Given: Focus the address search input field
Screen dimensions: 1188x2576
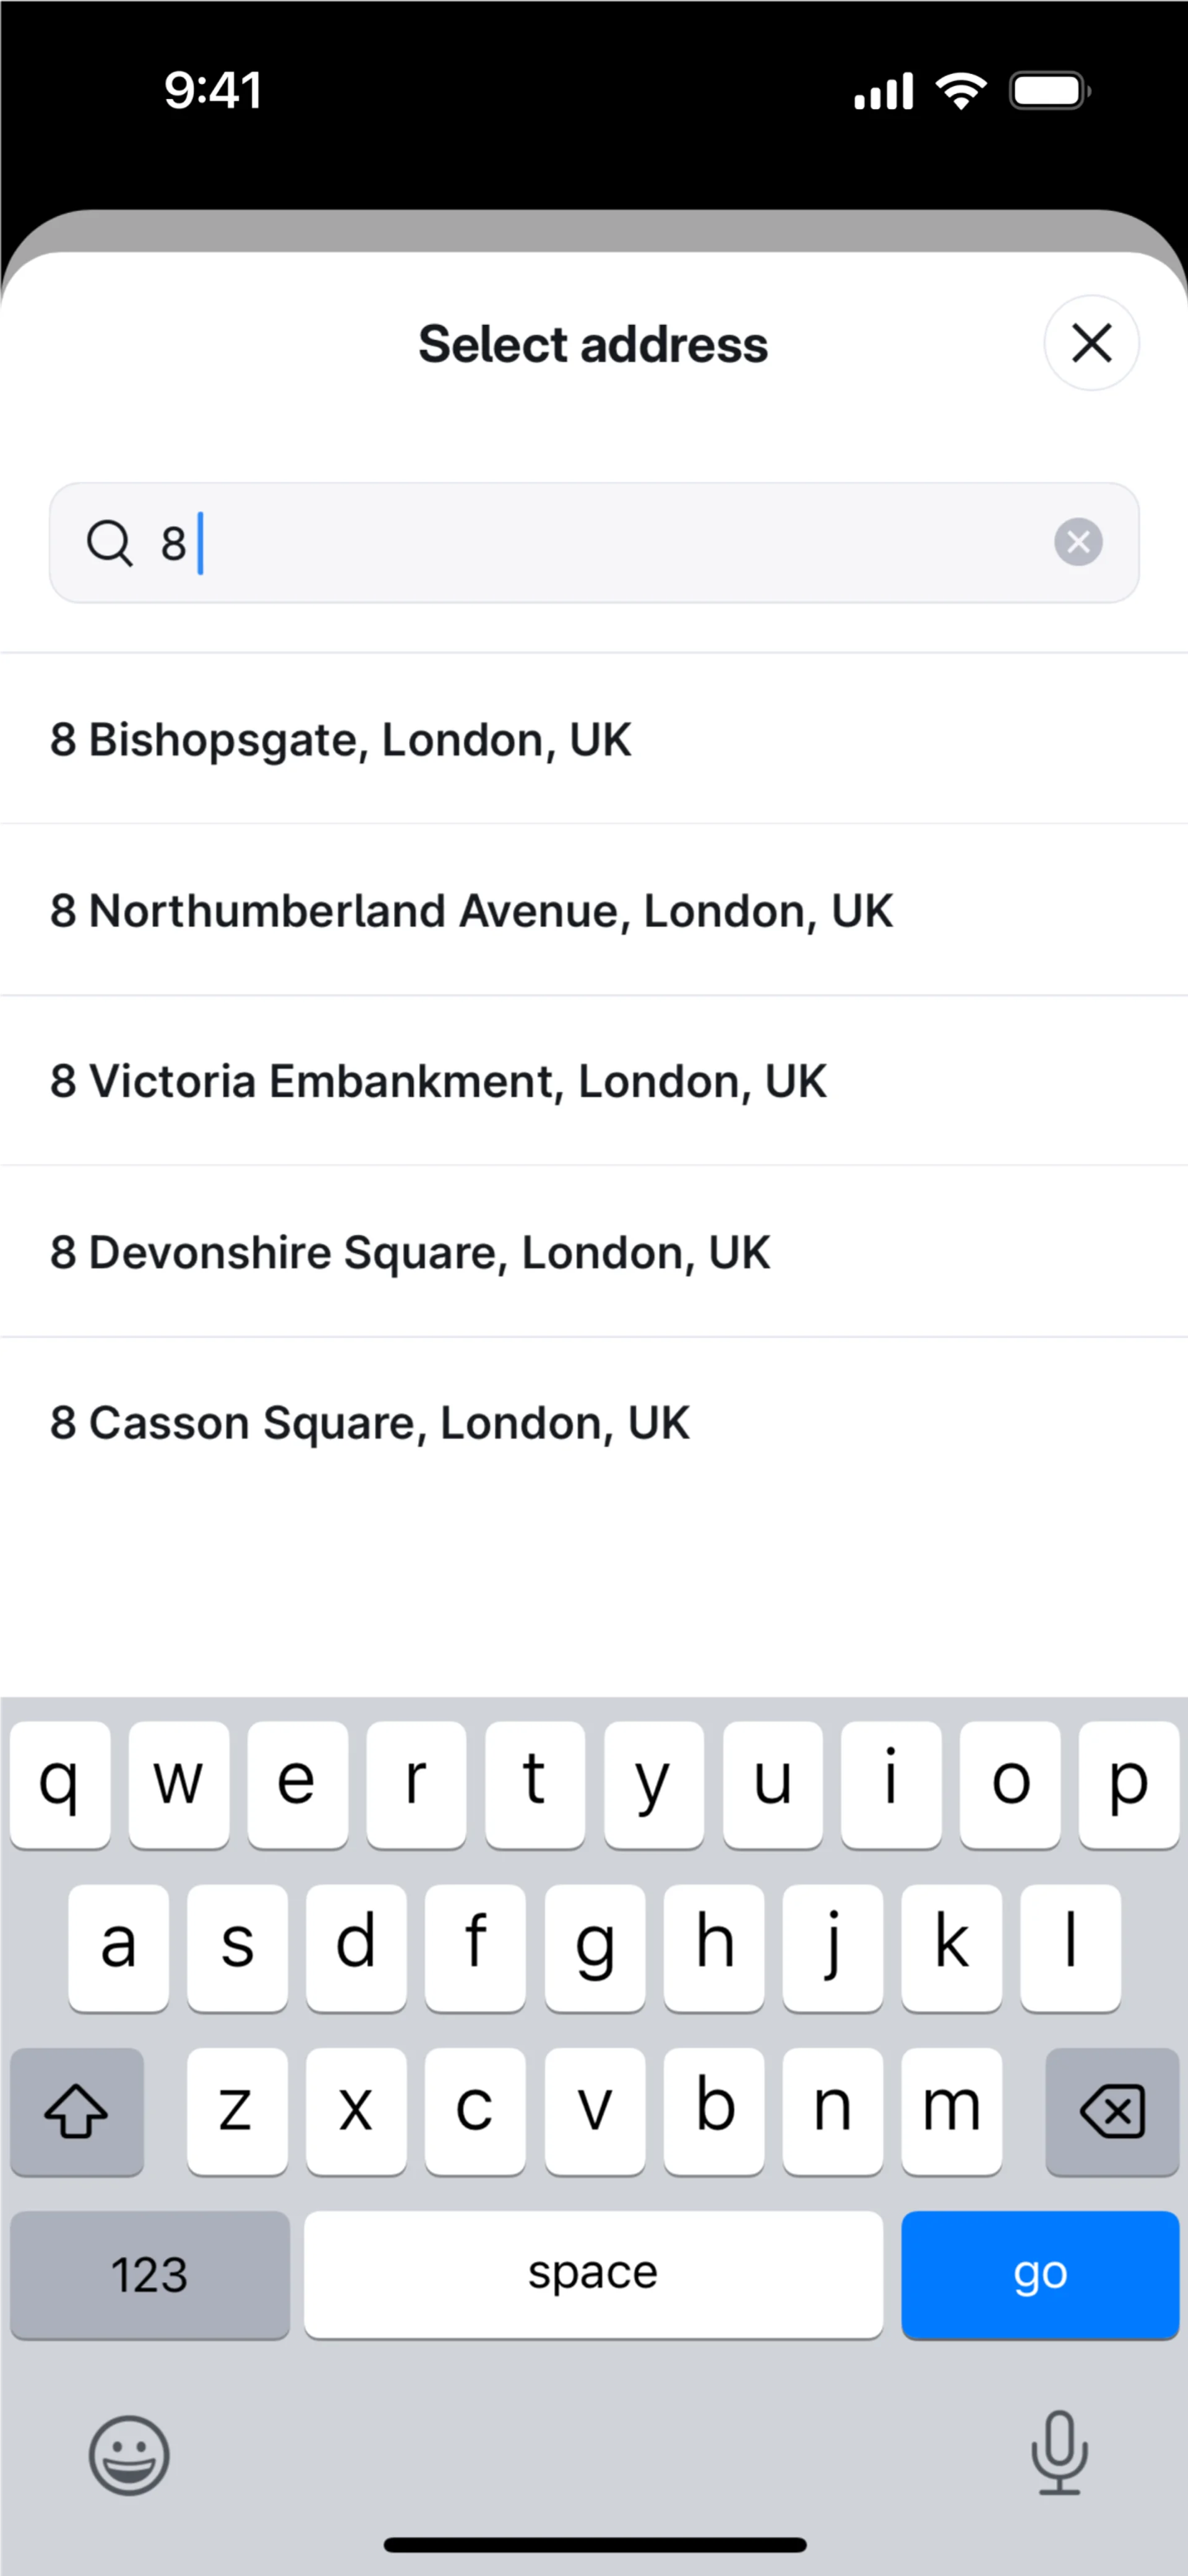Looking at the screenshot, I should pyautogui.click(x=600, y=543).
